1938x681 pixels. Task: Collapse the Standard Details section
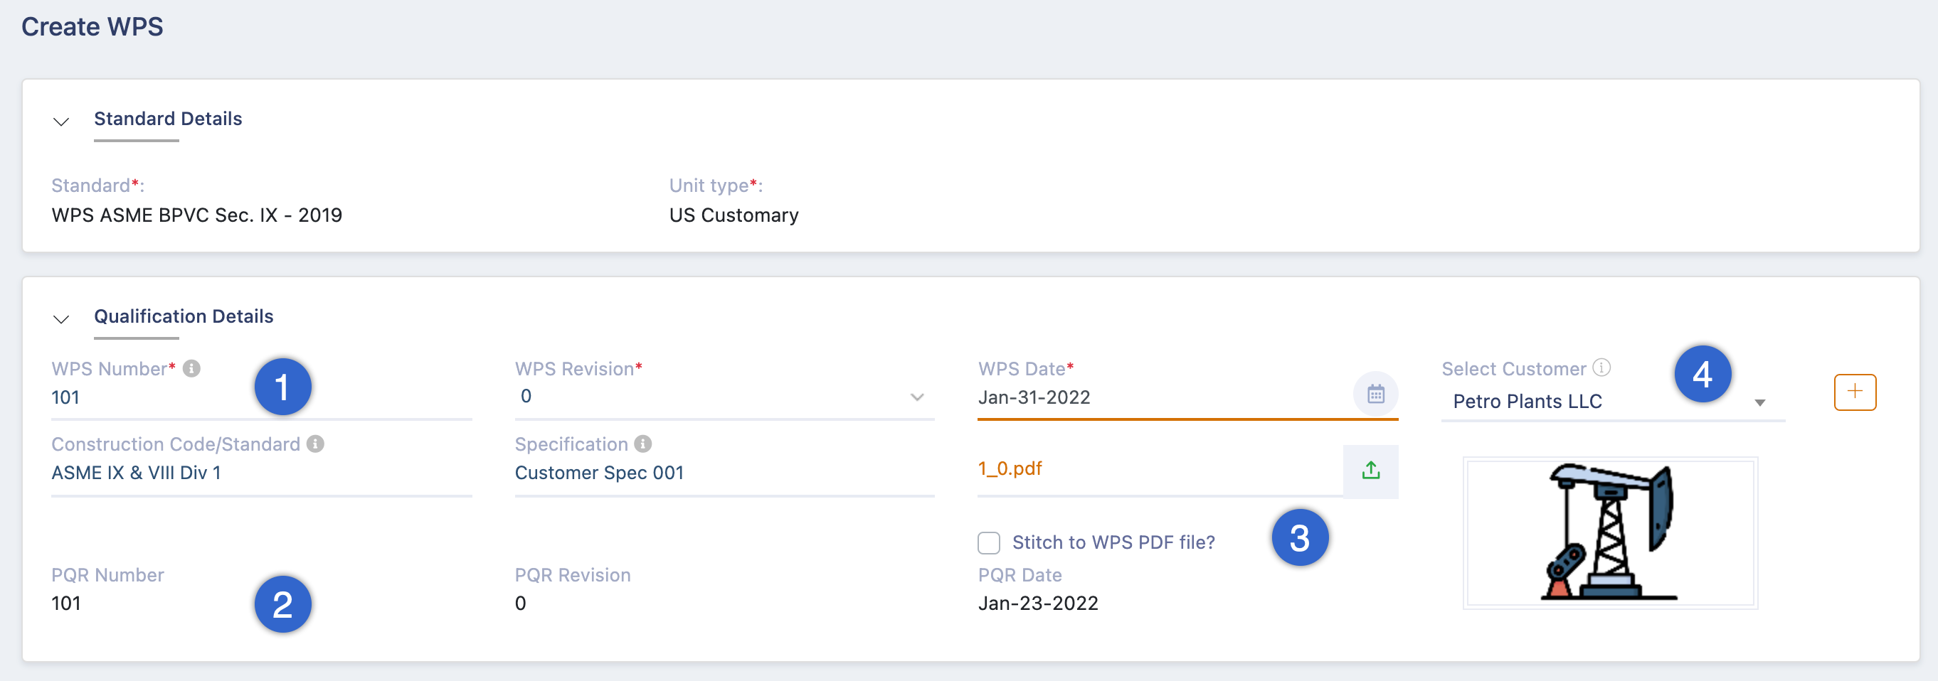click(62, 121)
